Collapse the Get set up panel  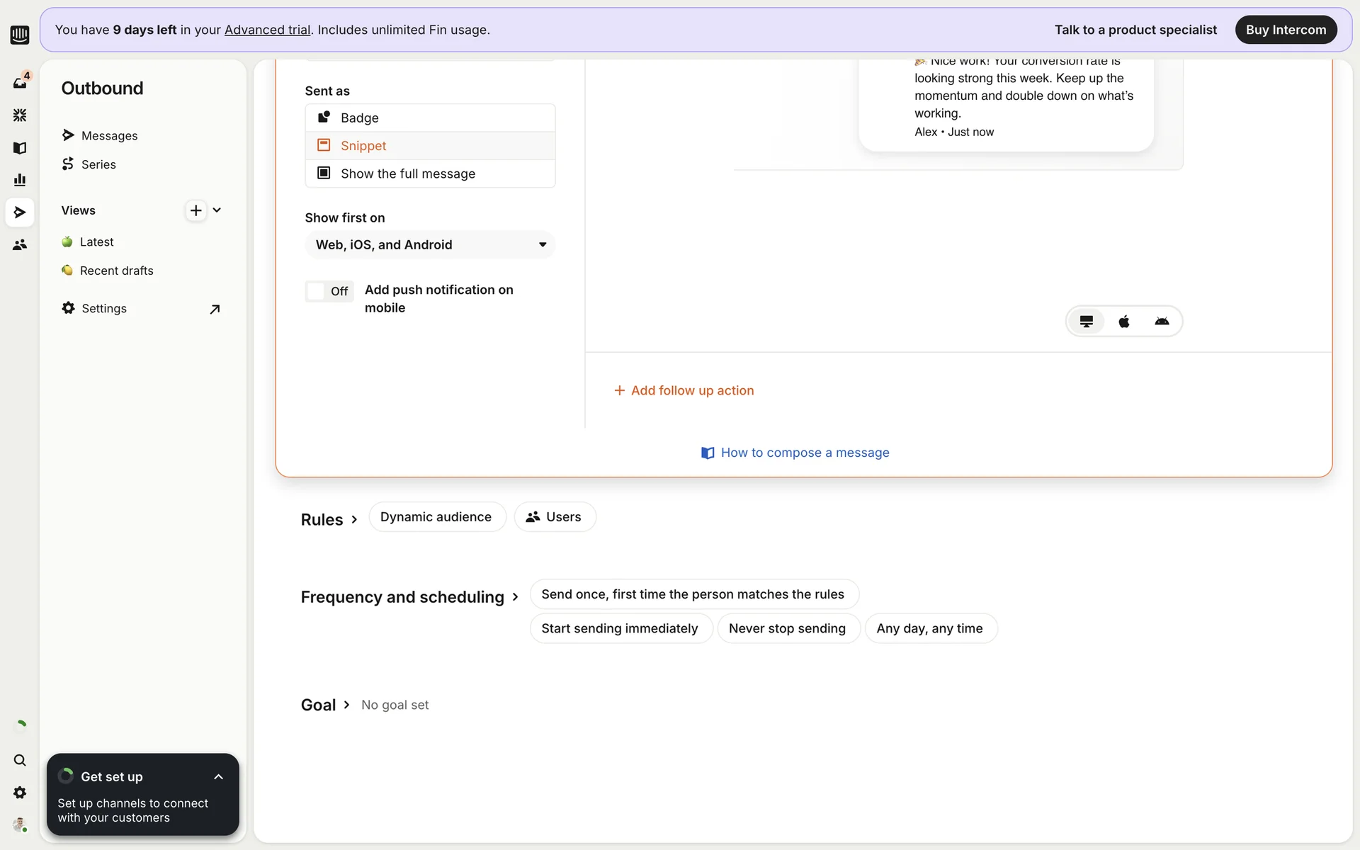tap(218, 777)
